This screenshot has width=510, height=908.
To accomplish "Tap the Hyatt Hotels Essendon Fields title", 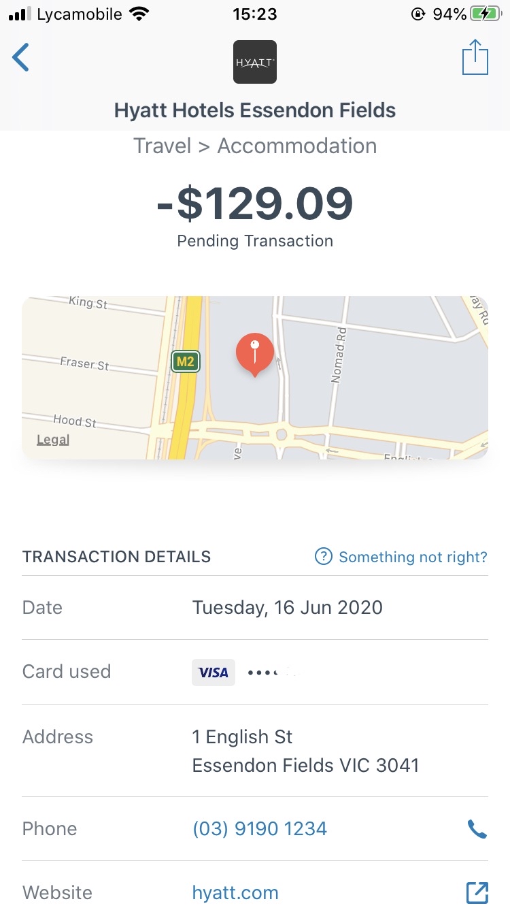I will (255, 110).
